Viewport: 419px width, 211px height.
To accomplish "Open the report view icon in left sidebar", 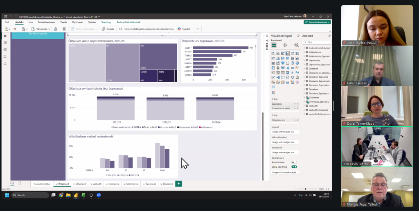I will pos(5,36).
